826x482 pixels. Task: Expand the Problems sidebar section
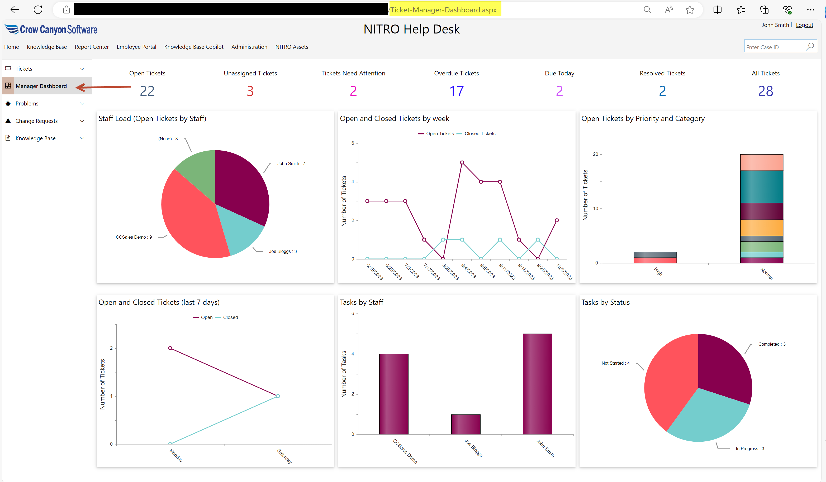[x=82, y=103]
